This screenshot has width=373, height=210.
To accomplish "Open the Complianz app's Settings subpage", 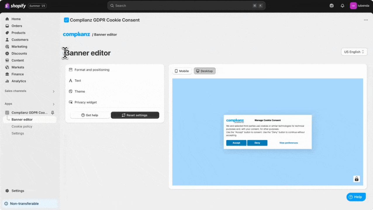I will [18, 133].
